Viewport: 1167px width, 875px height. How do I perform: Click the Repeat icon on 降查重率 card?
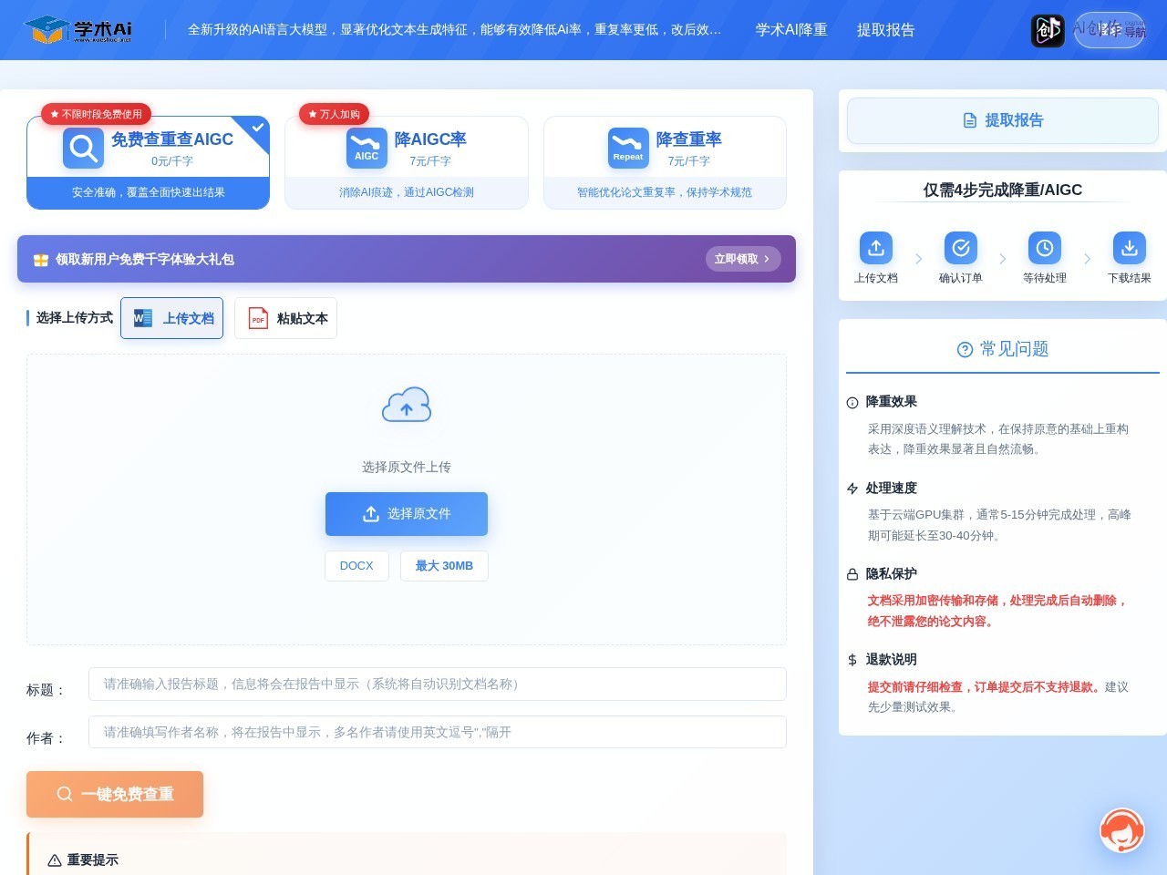(628, 148)
